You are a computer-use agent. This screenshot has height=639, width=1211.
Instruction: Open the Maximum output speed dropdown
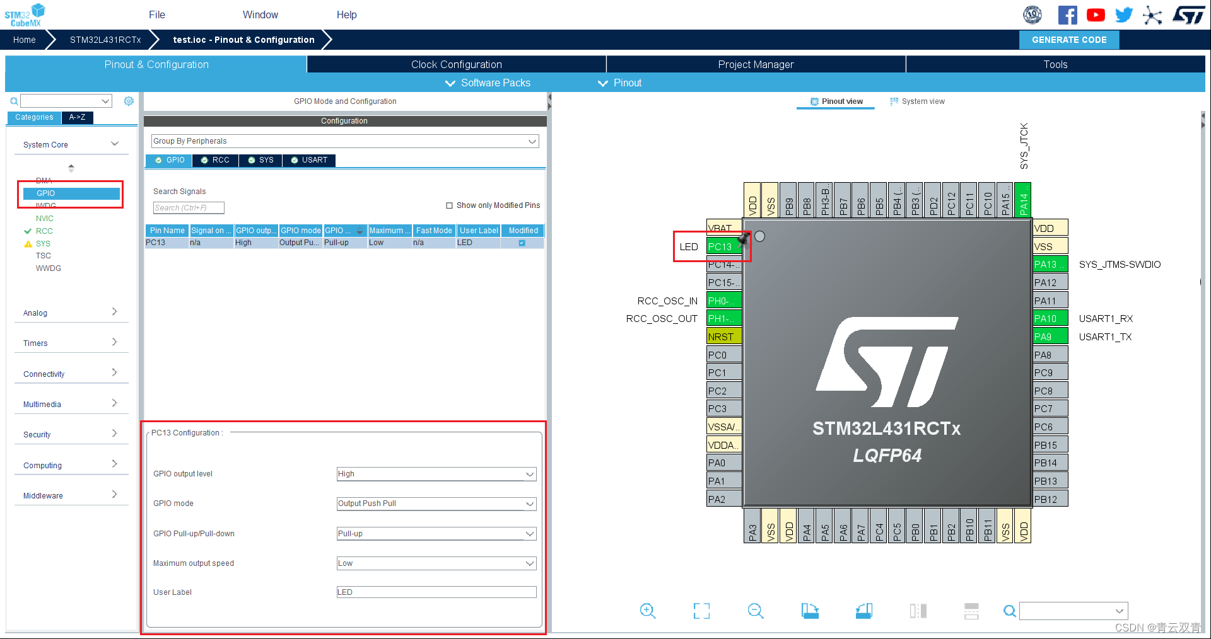pyautogui.click(x=436, y=563)
